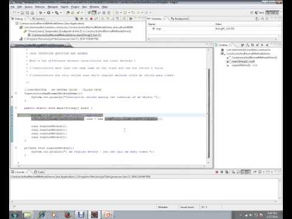Viewport: 292px width, 219px height.
Task: Select the constructor entry in Outline
Action: (252, 57)
